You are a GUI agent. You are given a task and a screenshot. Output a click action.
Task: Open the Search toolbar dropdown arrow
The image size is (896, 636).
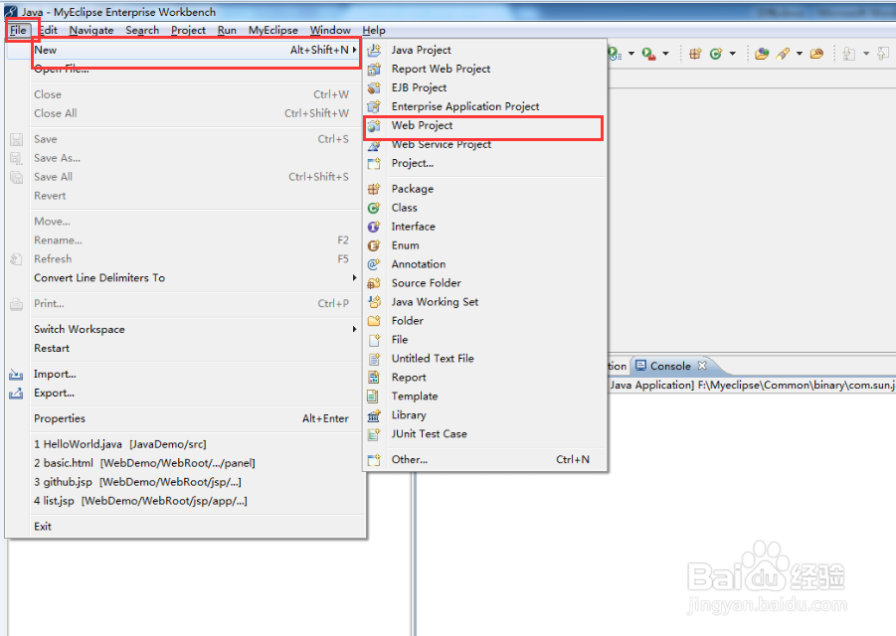(800, 54)
